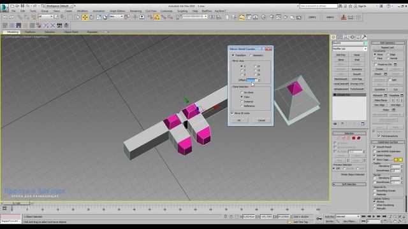This screenshot has width=408, height=229.
Task: Click the Attach button
Action: pos(378,74)
